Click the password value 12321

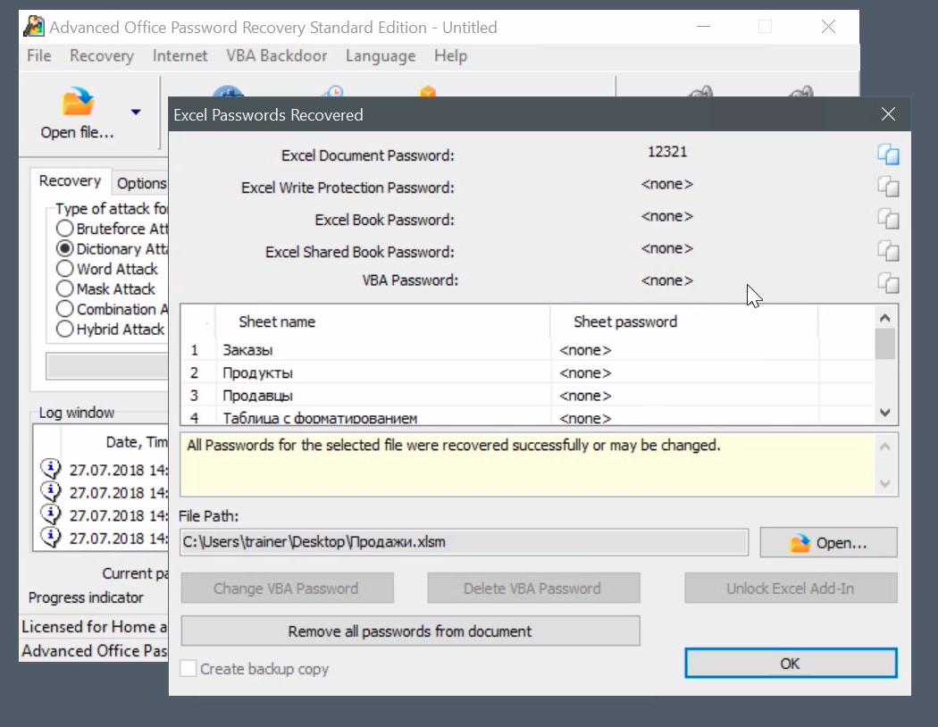[x=667, y=152]
